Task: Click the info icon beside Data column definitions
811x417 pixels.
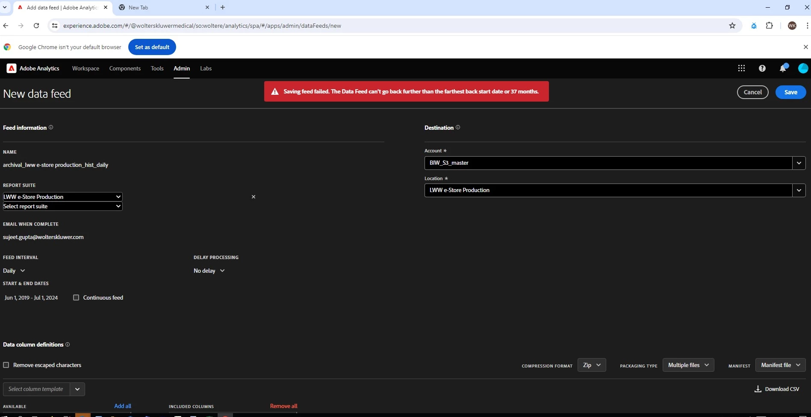Action: tap(68, 344)
